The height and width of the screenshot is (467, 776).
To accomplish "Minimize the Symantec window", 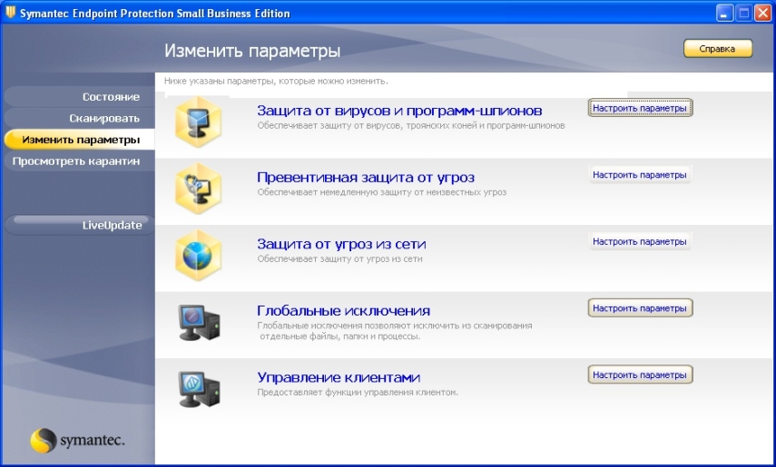I will (x=724, y=13).
